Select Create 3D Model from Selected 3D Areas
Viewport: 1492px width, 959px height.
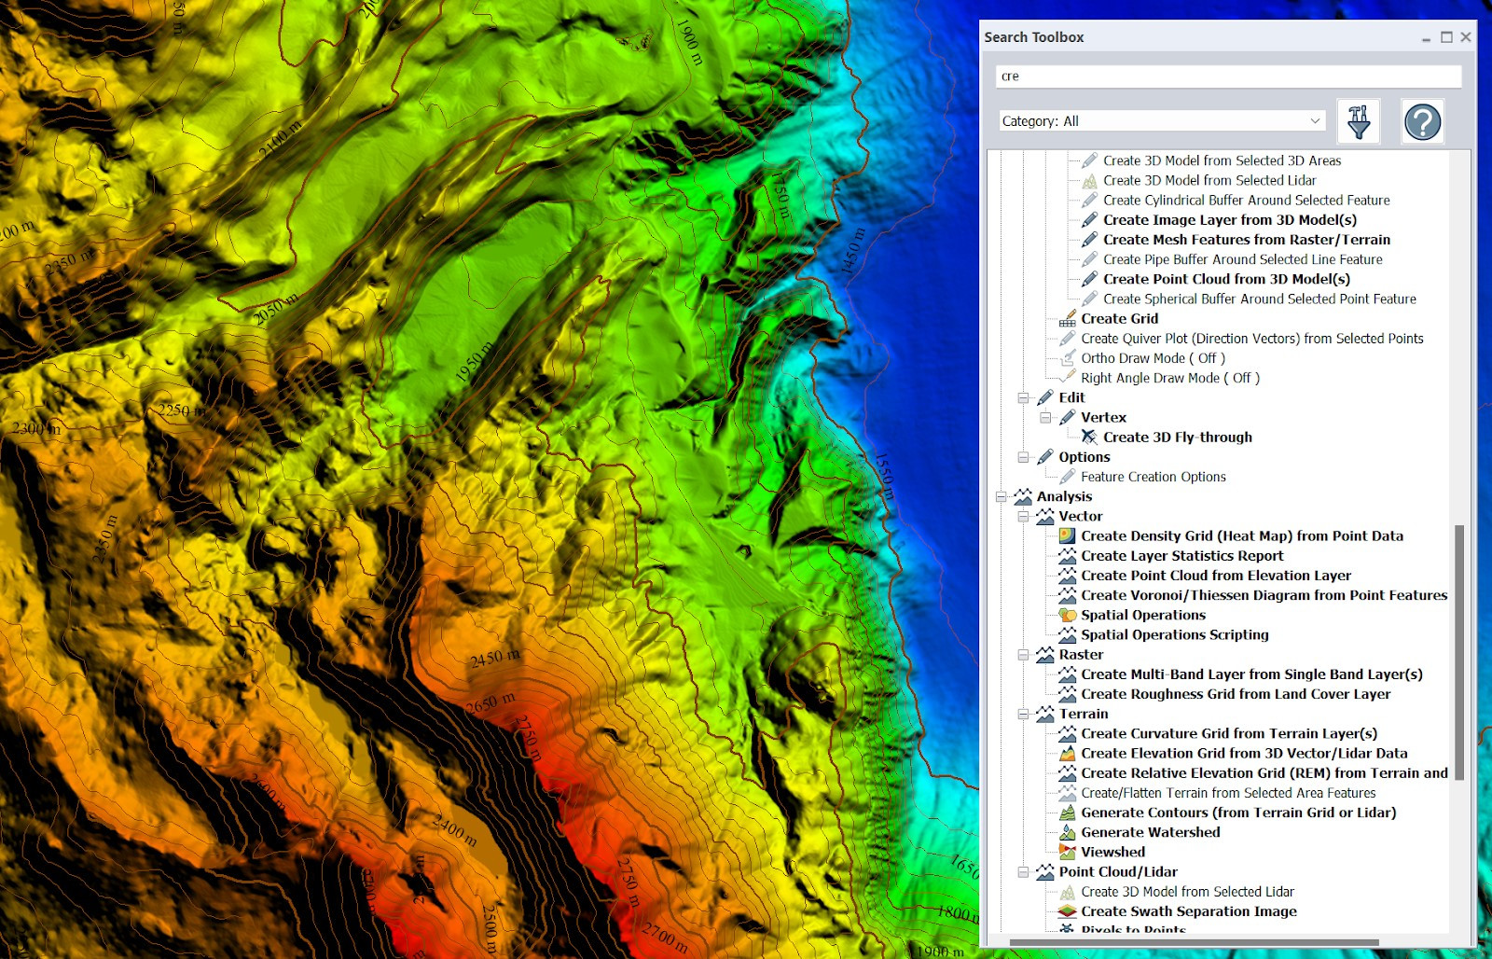[1222, 160]
